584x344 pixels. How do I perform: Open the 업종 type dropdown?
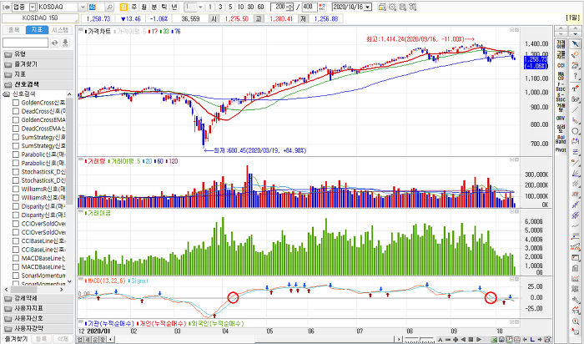33,7
